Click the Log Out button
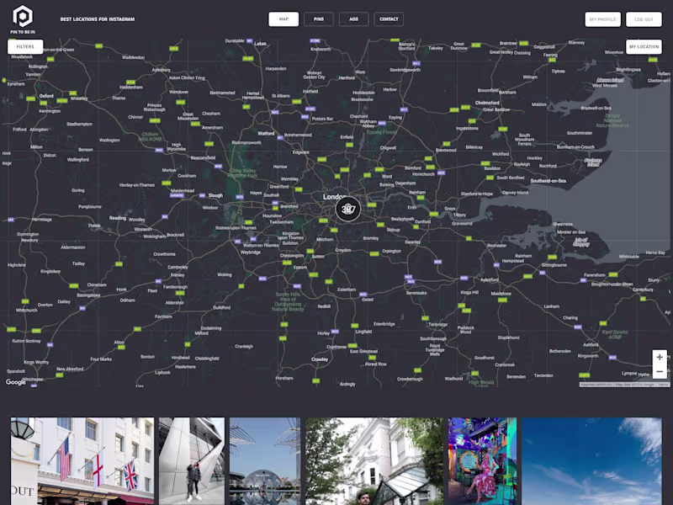 click(644, 19)
